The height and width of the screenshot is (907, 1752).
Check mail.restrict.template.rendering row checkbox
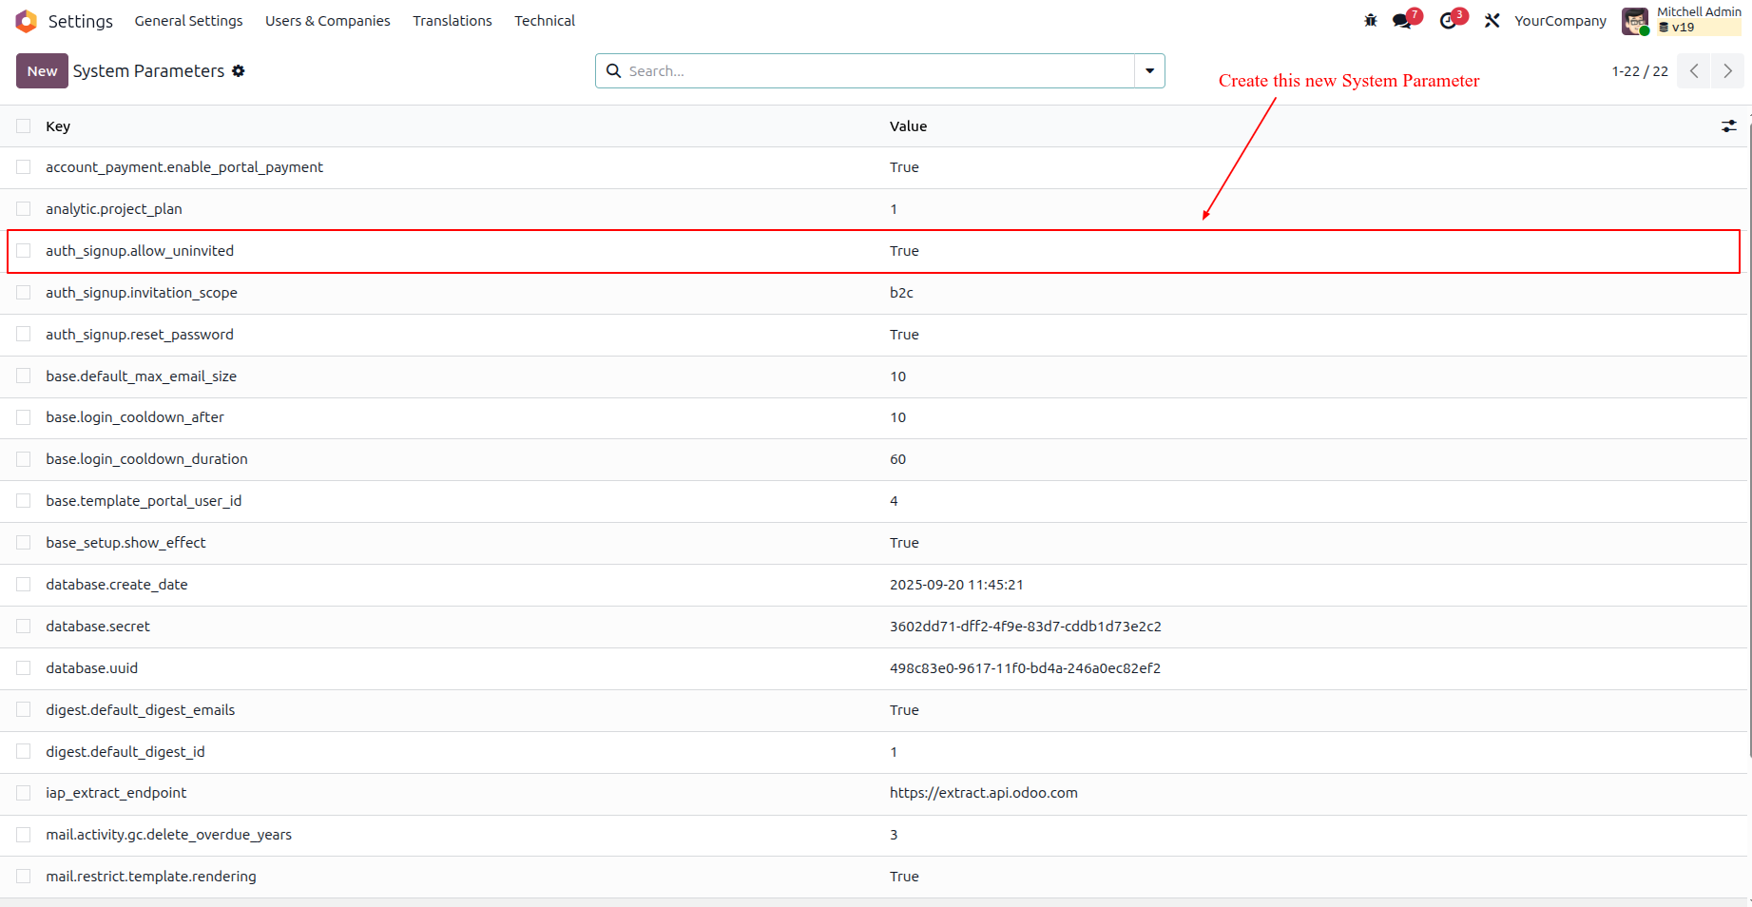[24, 877]
